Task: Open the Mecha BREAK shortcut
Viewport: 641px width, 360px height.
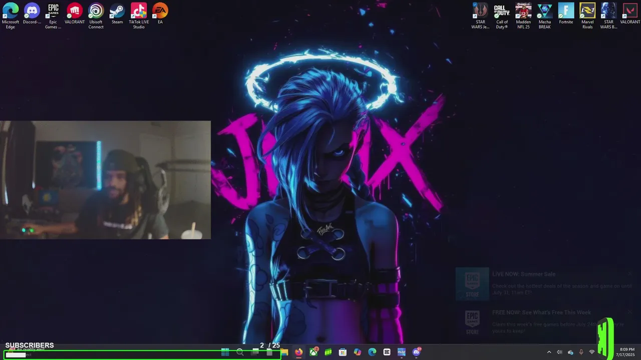Action: tap(545, 16)
